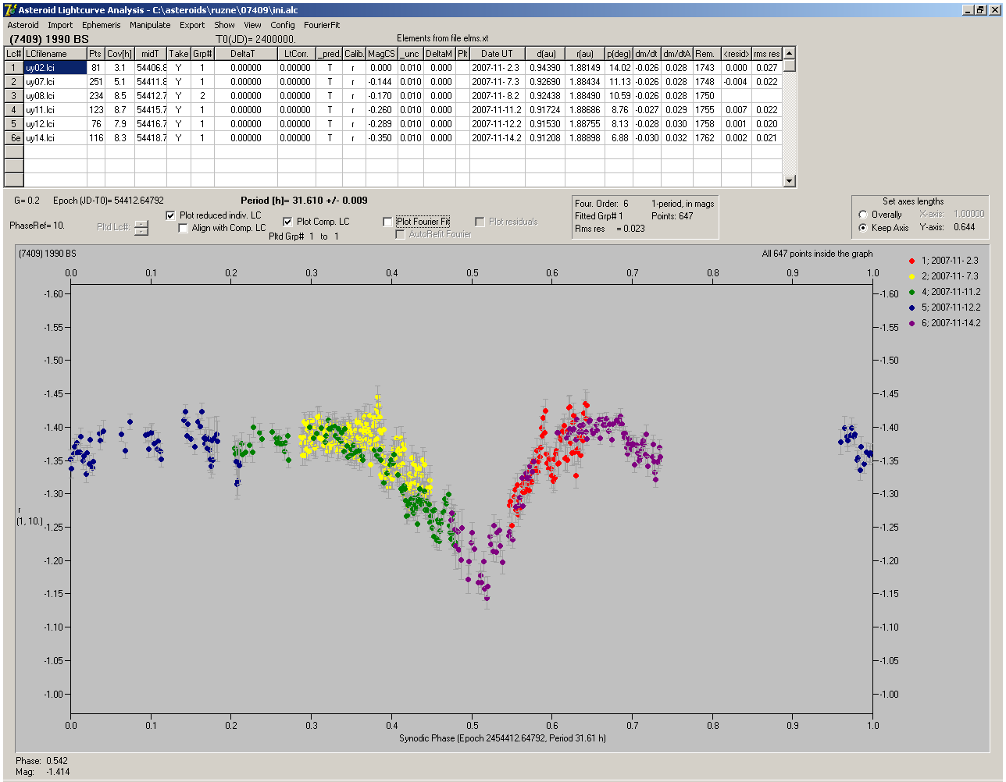Viewport: 1006px width, 782px height.
Task: Select lightcurve file uy12.lci
Action: pyautogui.click(x=55, y=124)
